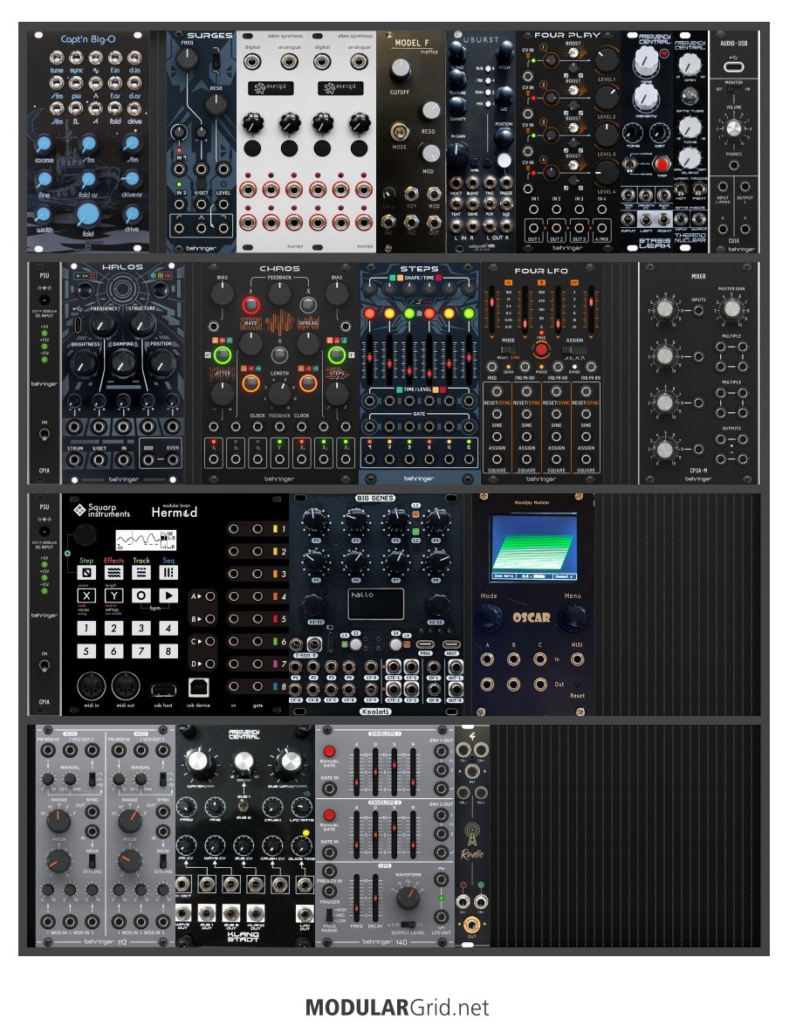Click the Step button on Hermod
The height and width of the screenshot is (1026, 796).
click(x=86, y=573)
